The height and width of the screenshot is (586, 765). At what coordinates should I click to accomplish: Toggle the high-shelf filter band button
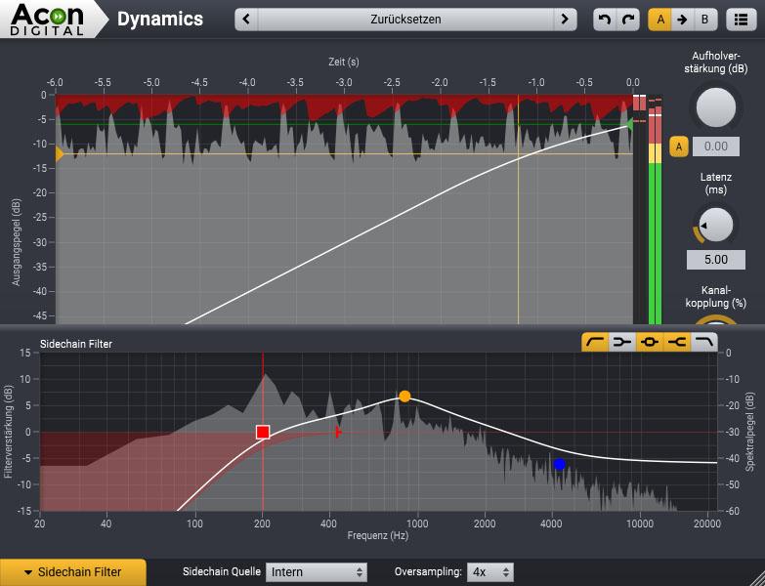(x=676, y=342)
